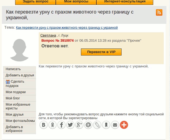
Task: Click the LiveJournal pencil share icon
Action: 97,125
